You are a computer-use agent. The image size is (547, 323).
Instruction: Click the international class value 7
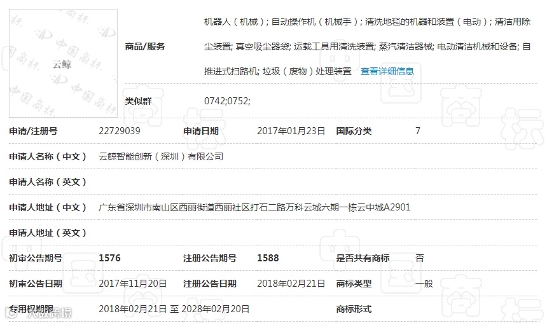[x=418, y=131]
